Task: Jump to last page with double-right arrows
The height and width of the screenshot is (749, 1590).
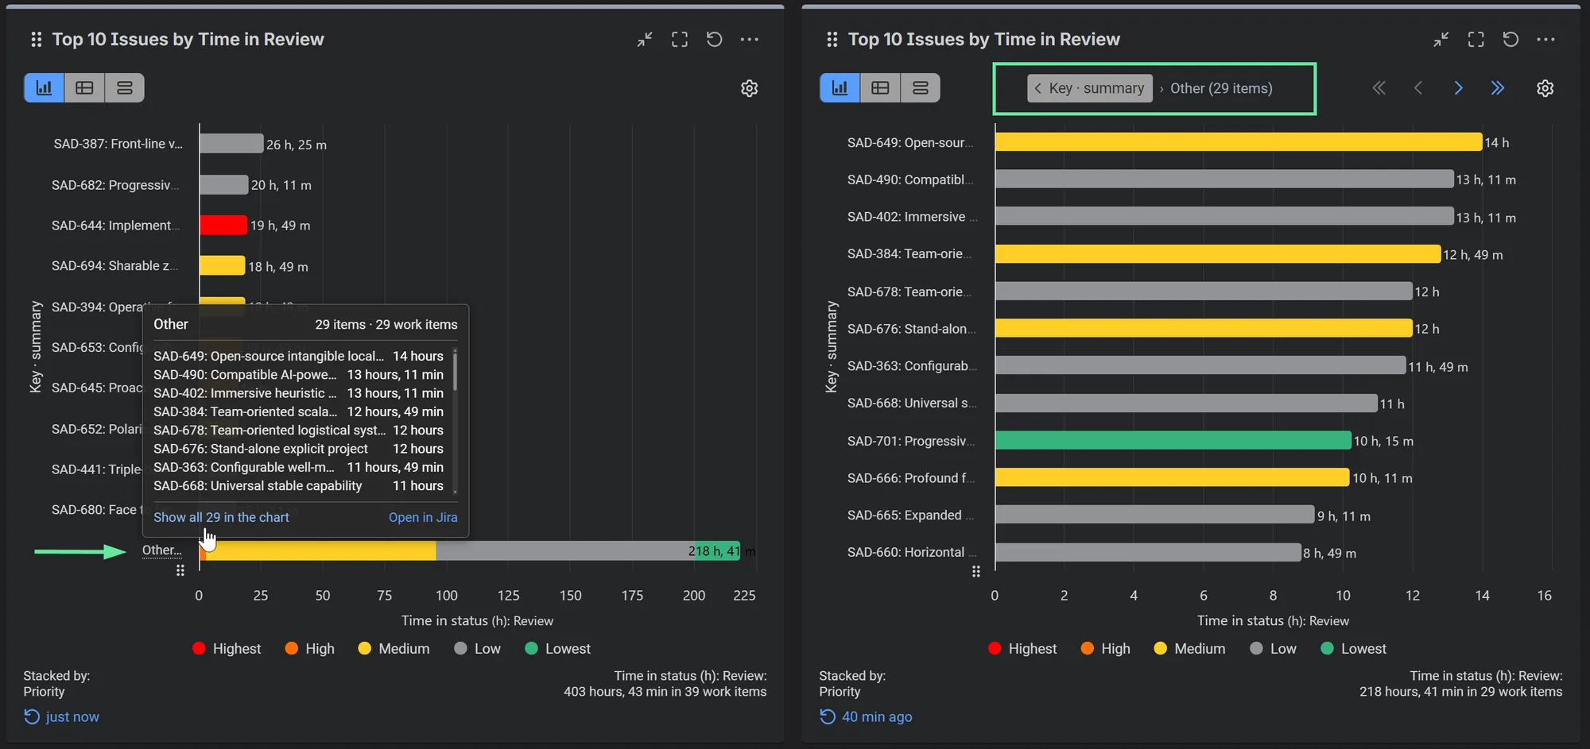Action: 1498,88
